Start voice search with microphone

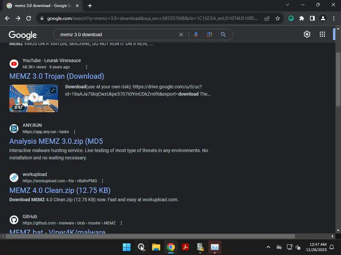tap(196, 35)
